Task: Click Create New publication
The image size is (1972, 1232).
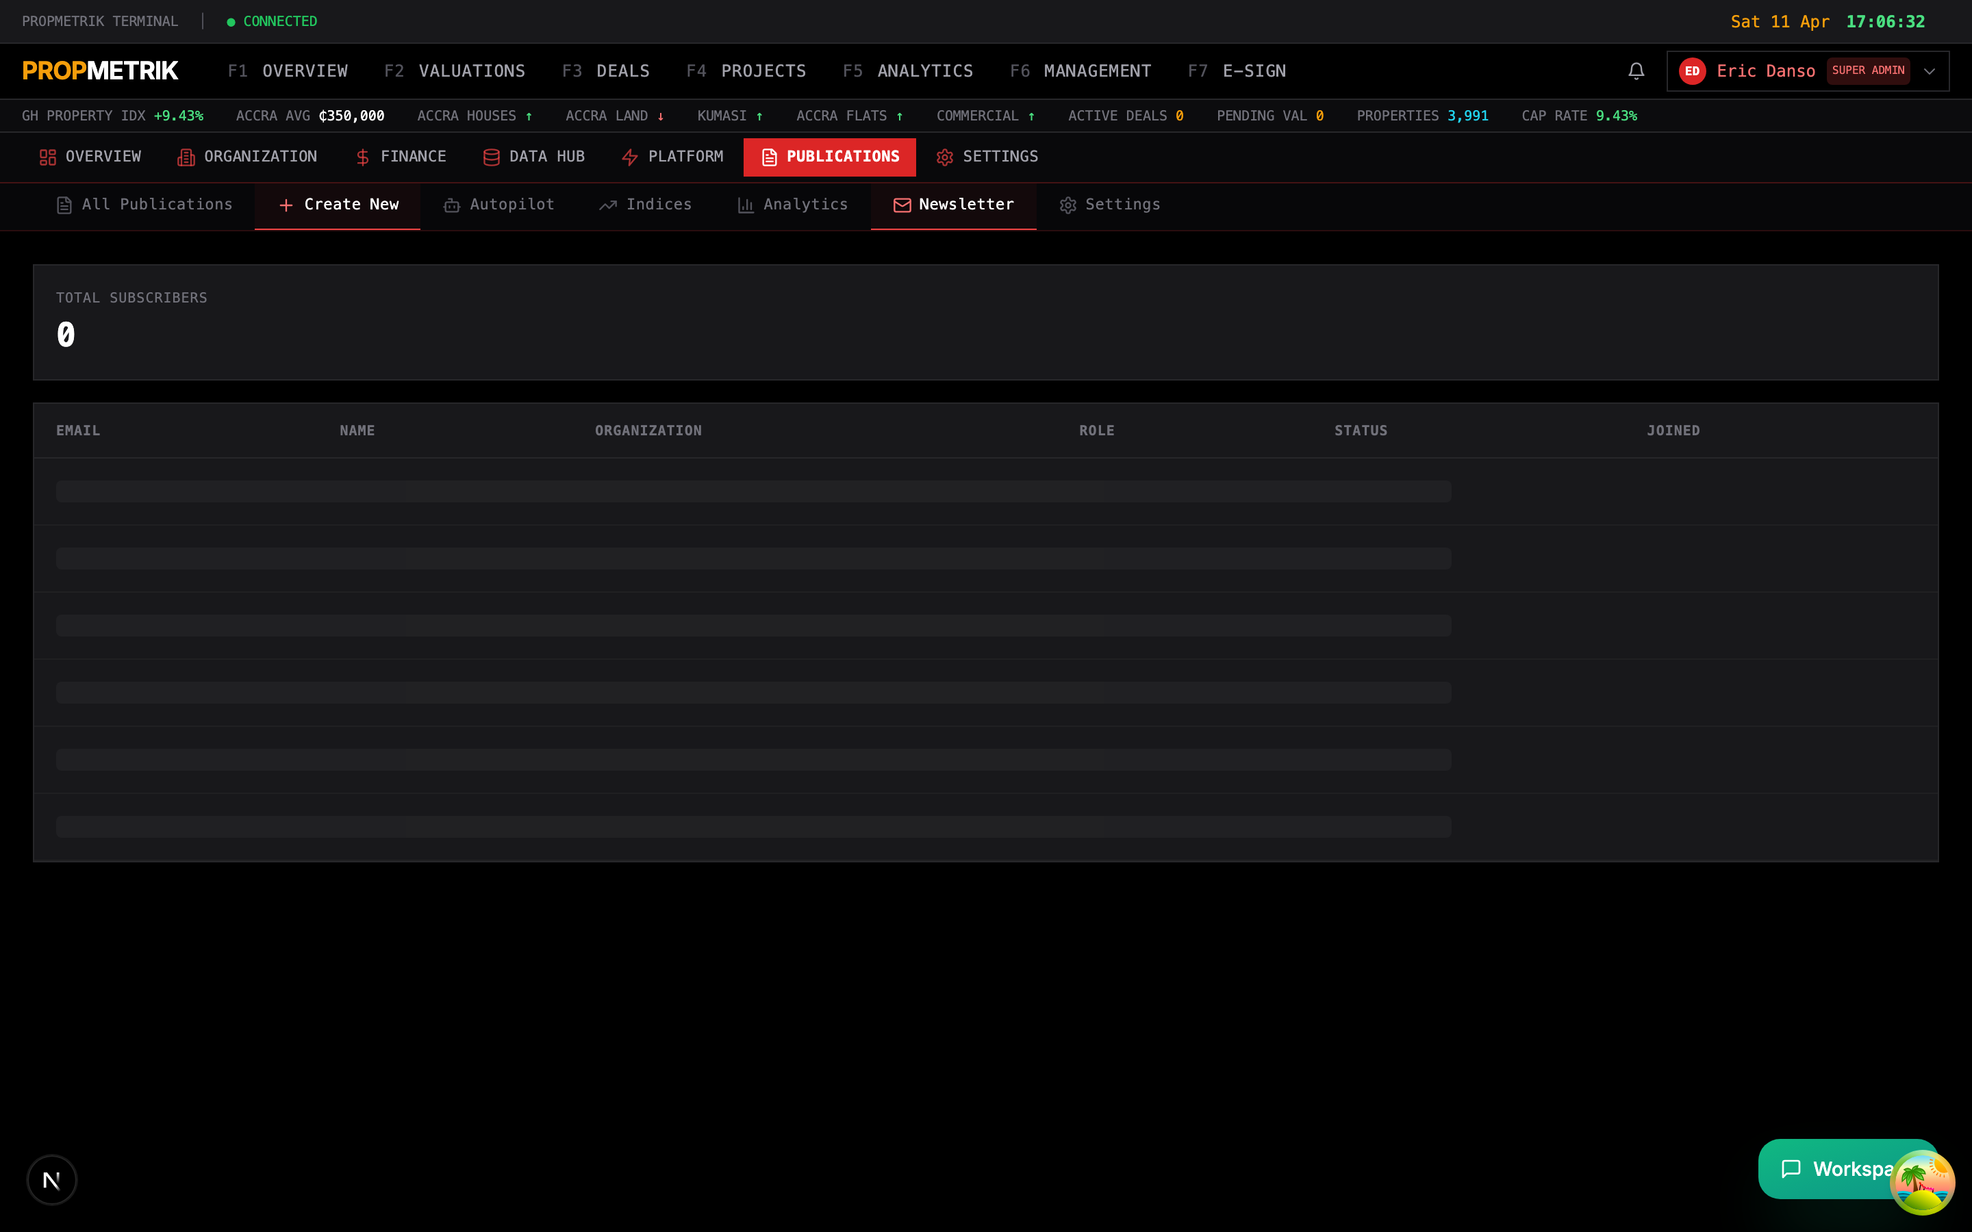Action: [x=338, y=205]
